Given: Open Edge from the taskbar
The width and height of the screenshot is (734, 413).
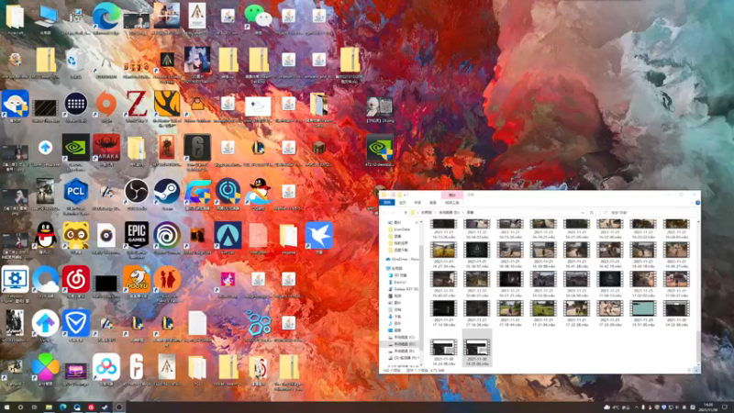Looking at the screenshot, I should pos(62,407).
